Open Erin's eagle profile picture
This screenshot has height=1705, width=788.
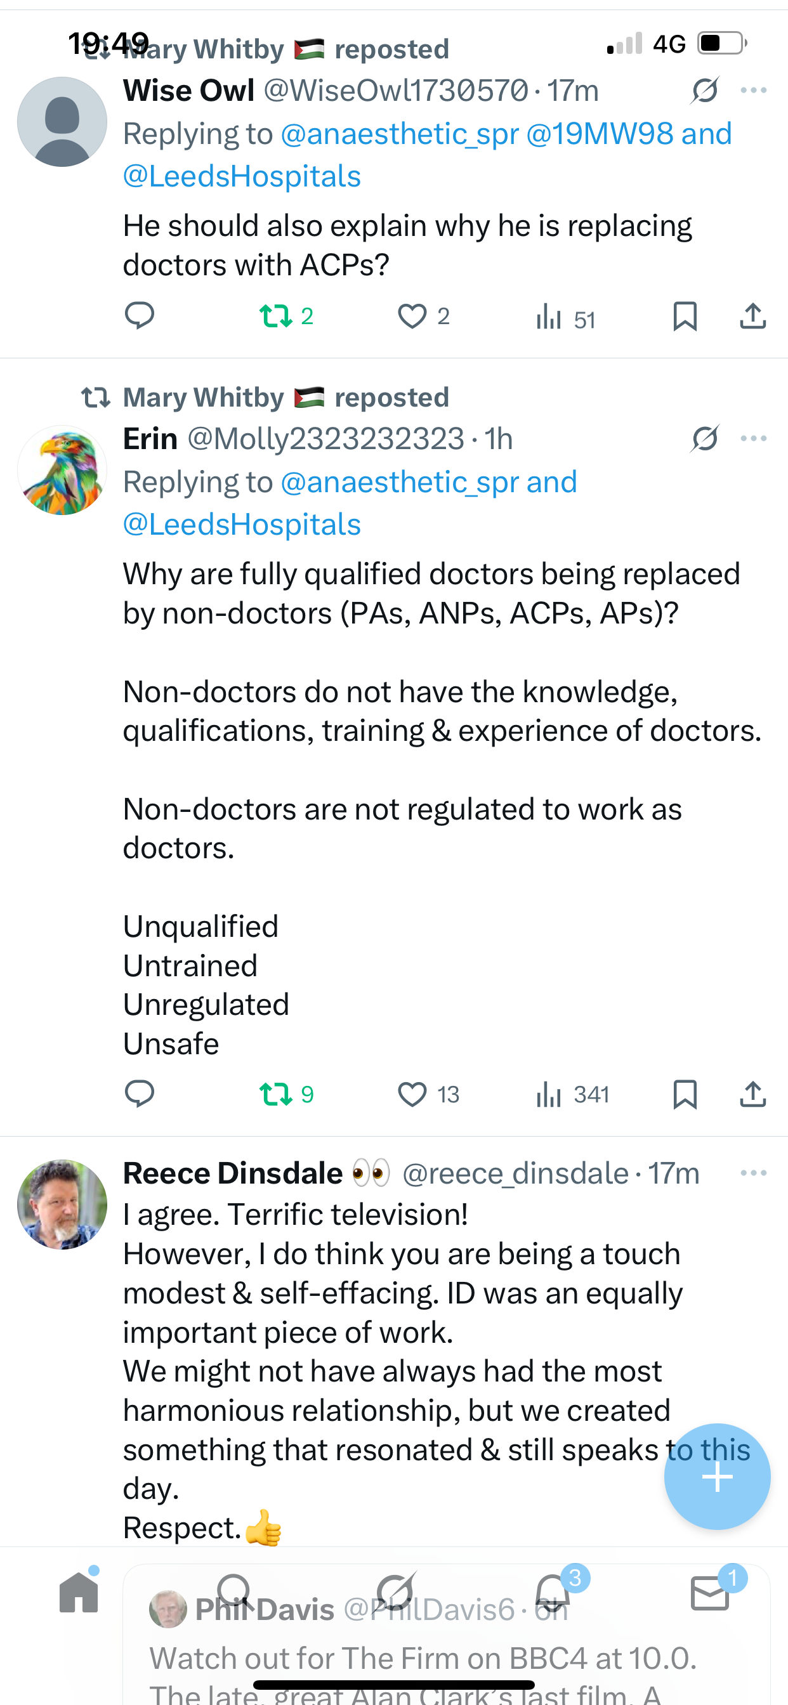point(62,470)
